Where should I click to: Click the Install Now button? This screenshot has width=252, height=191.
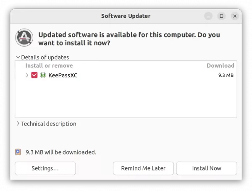click(207, 168)
